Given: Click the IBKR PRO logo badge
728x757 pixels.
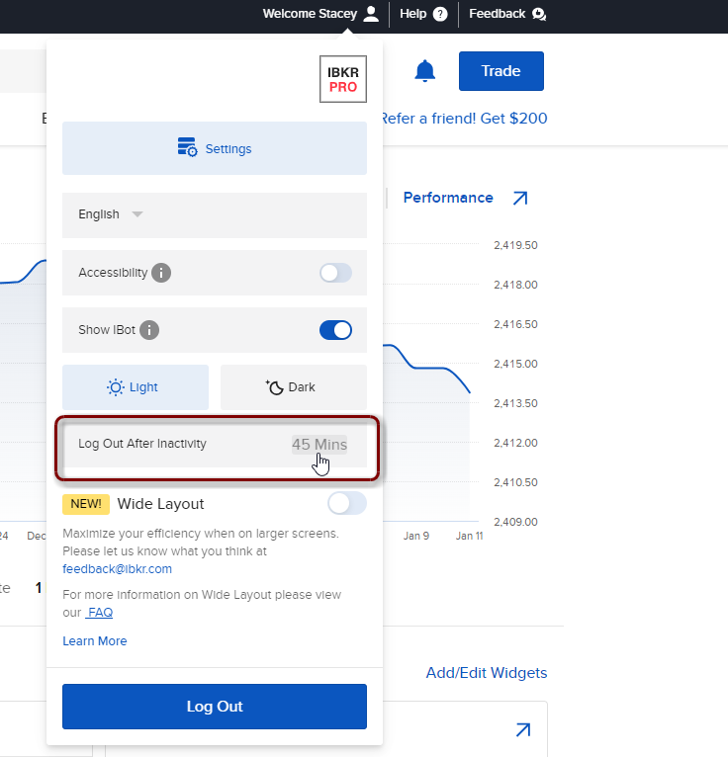Looking at the screenshot, I should click(343, 80).
